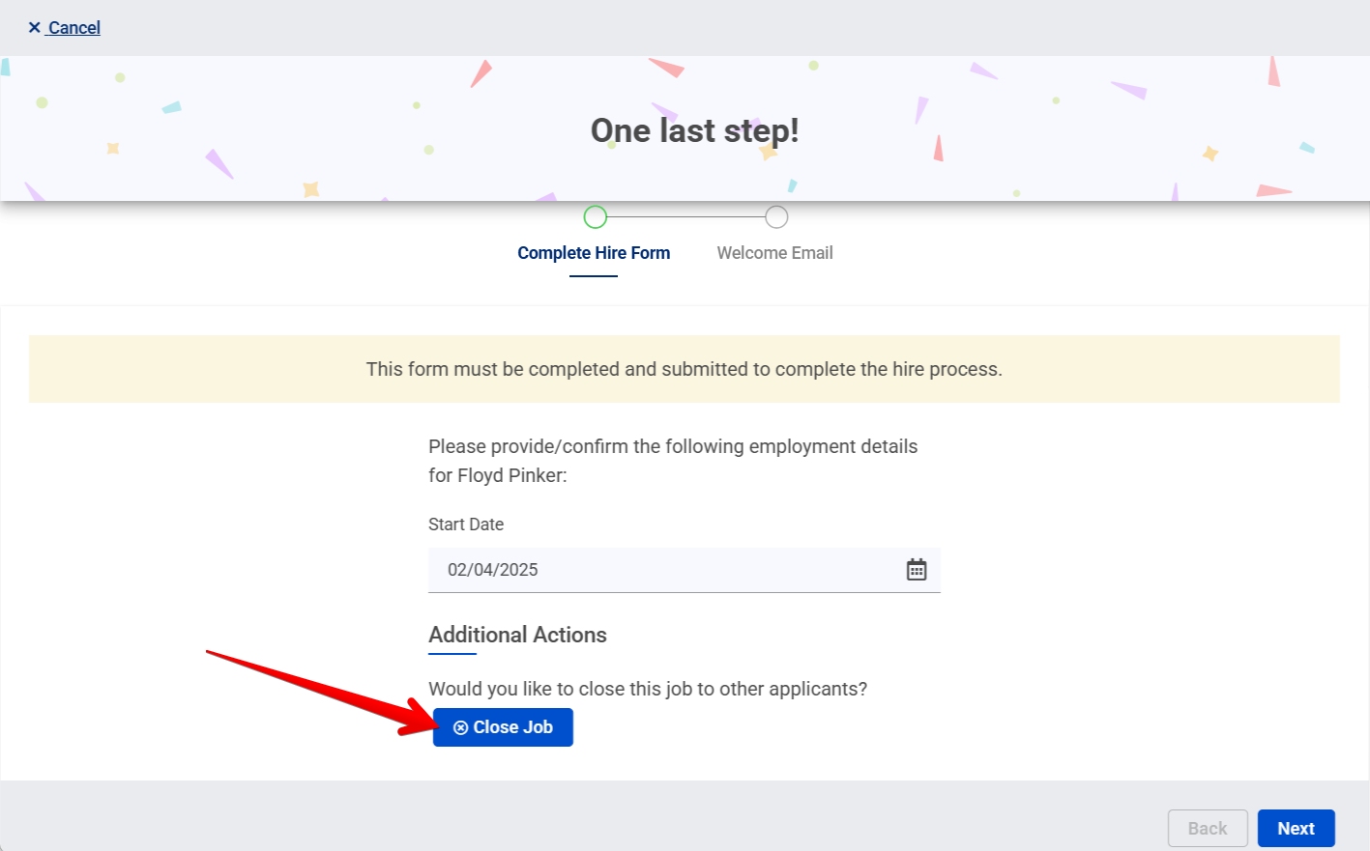Image resolution: width=1370 pixels, height=851 pixels.
Task: Select the empty stepper circle for Welcome Email
Action: pos(776,216)
